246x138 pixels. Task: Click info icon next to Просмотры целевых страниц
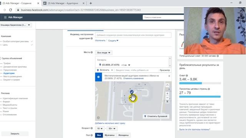click(x=209, y=89)
